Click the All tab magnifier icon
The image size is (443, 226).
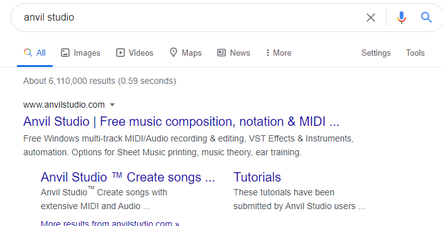(28, 53)
